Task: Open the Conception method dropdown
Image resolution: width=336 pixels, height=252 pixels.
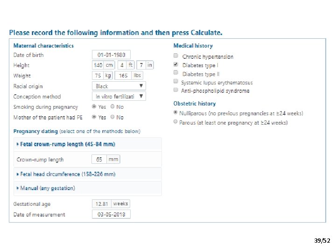Action: 119,96
